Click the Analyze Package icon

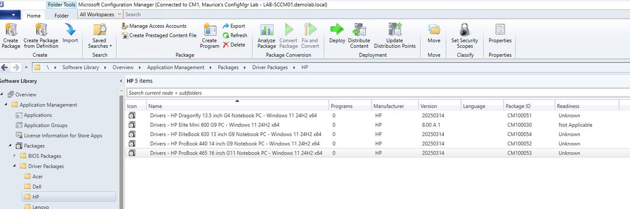(267, 36)
